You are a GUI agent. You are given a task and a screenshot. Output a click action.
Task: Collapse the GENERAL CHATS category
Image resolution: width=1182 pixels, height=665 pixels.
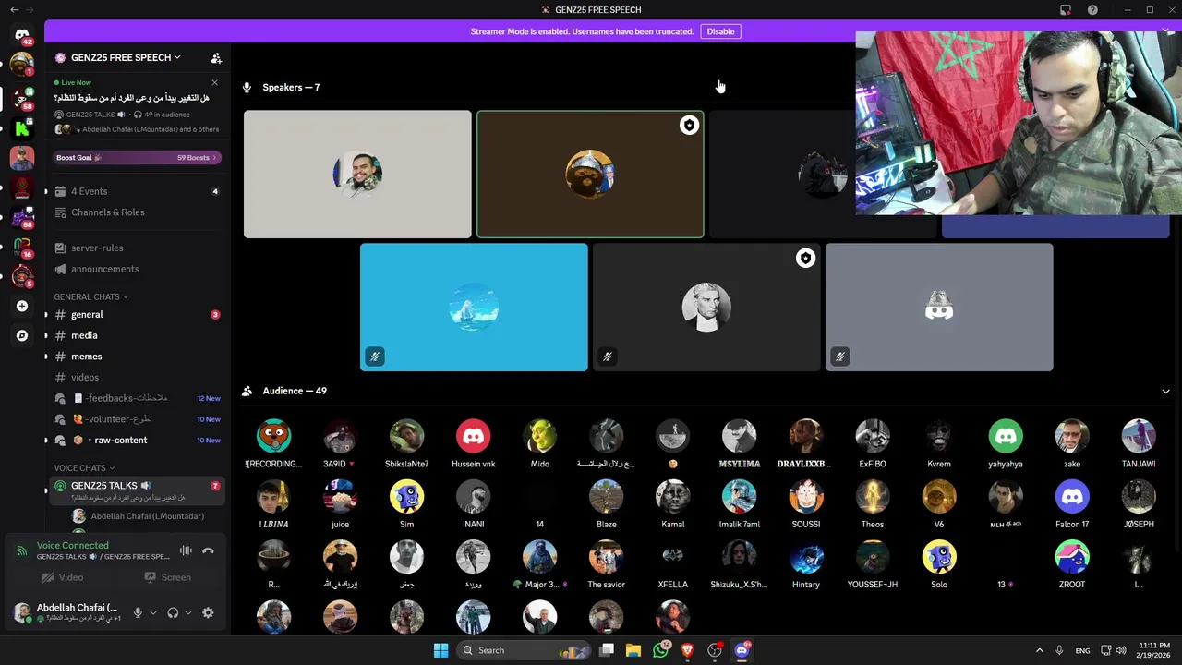point(90,296)
